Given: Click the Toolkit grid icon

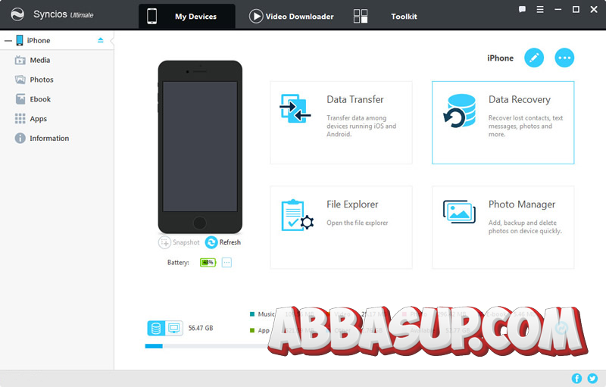Looking at the screenshot, I should 361,16.
